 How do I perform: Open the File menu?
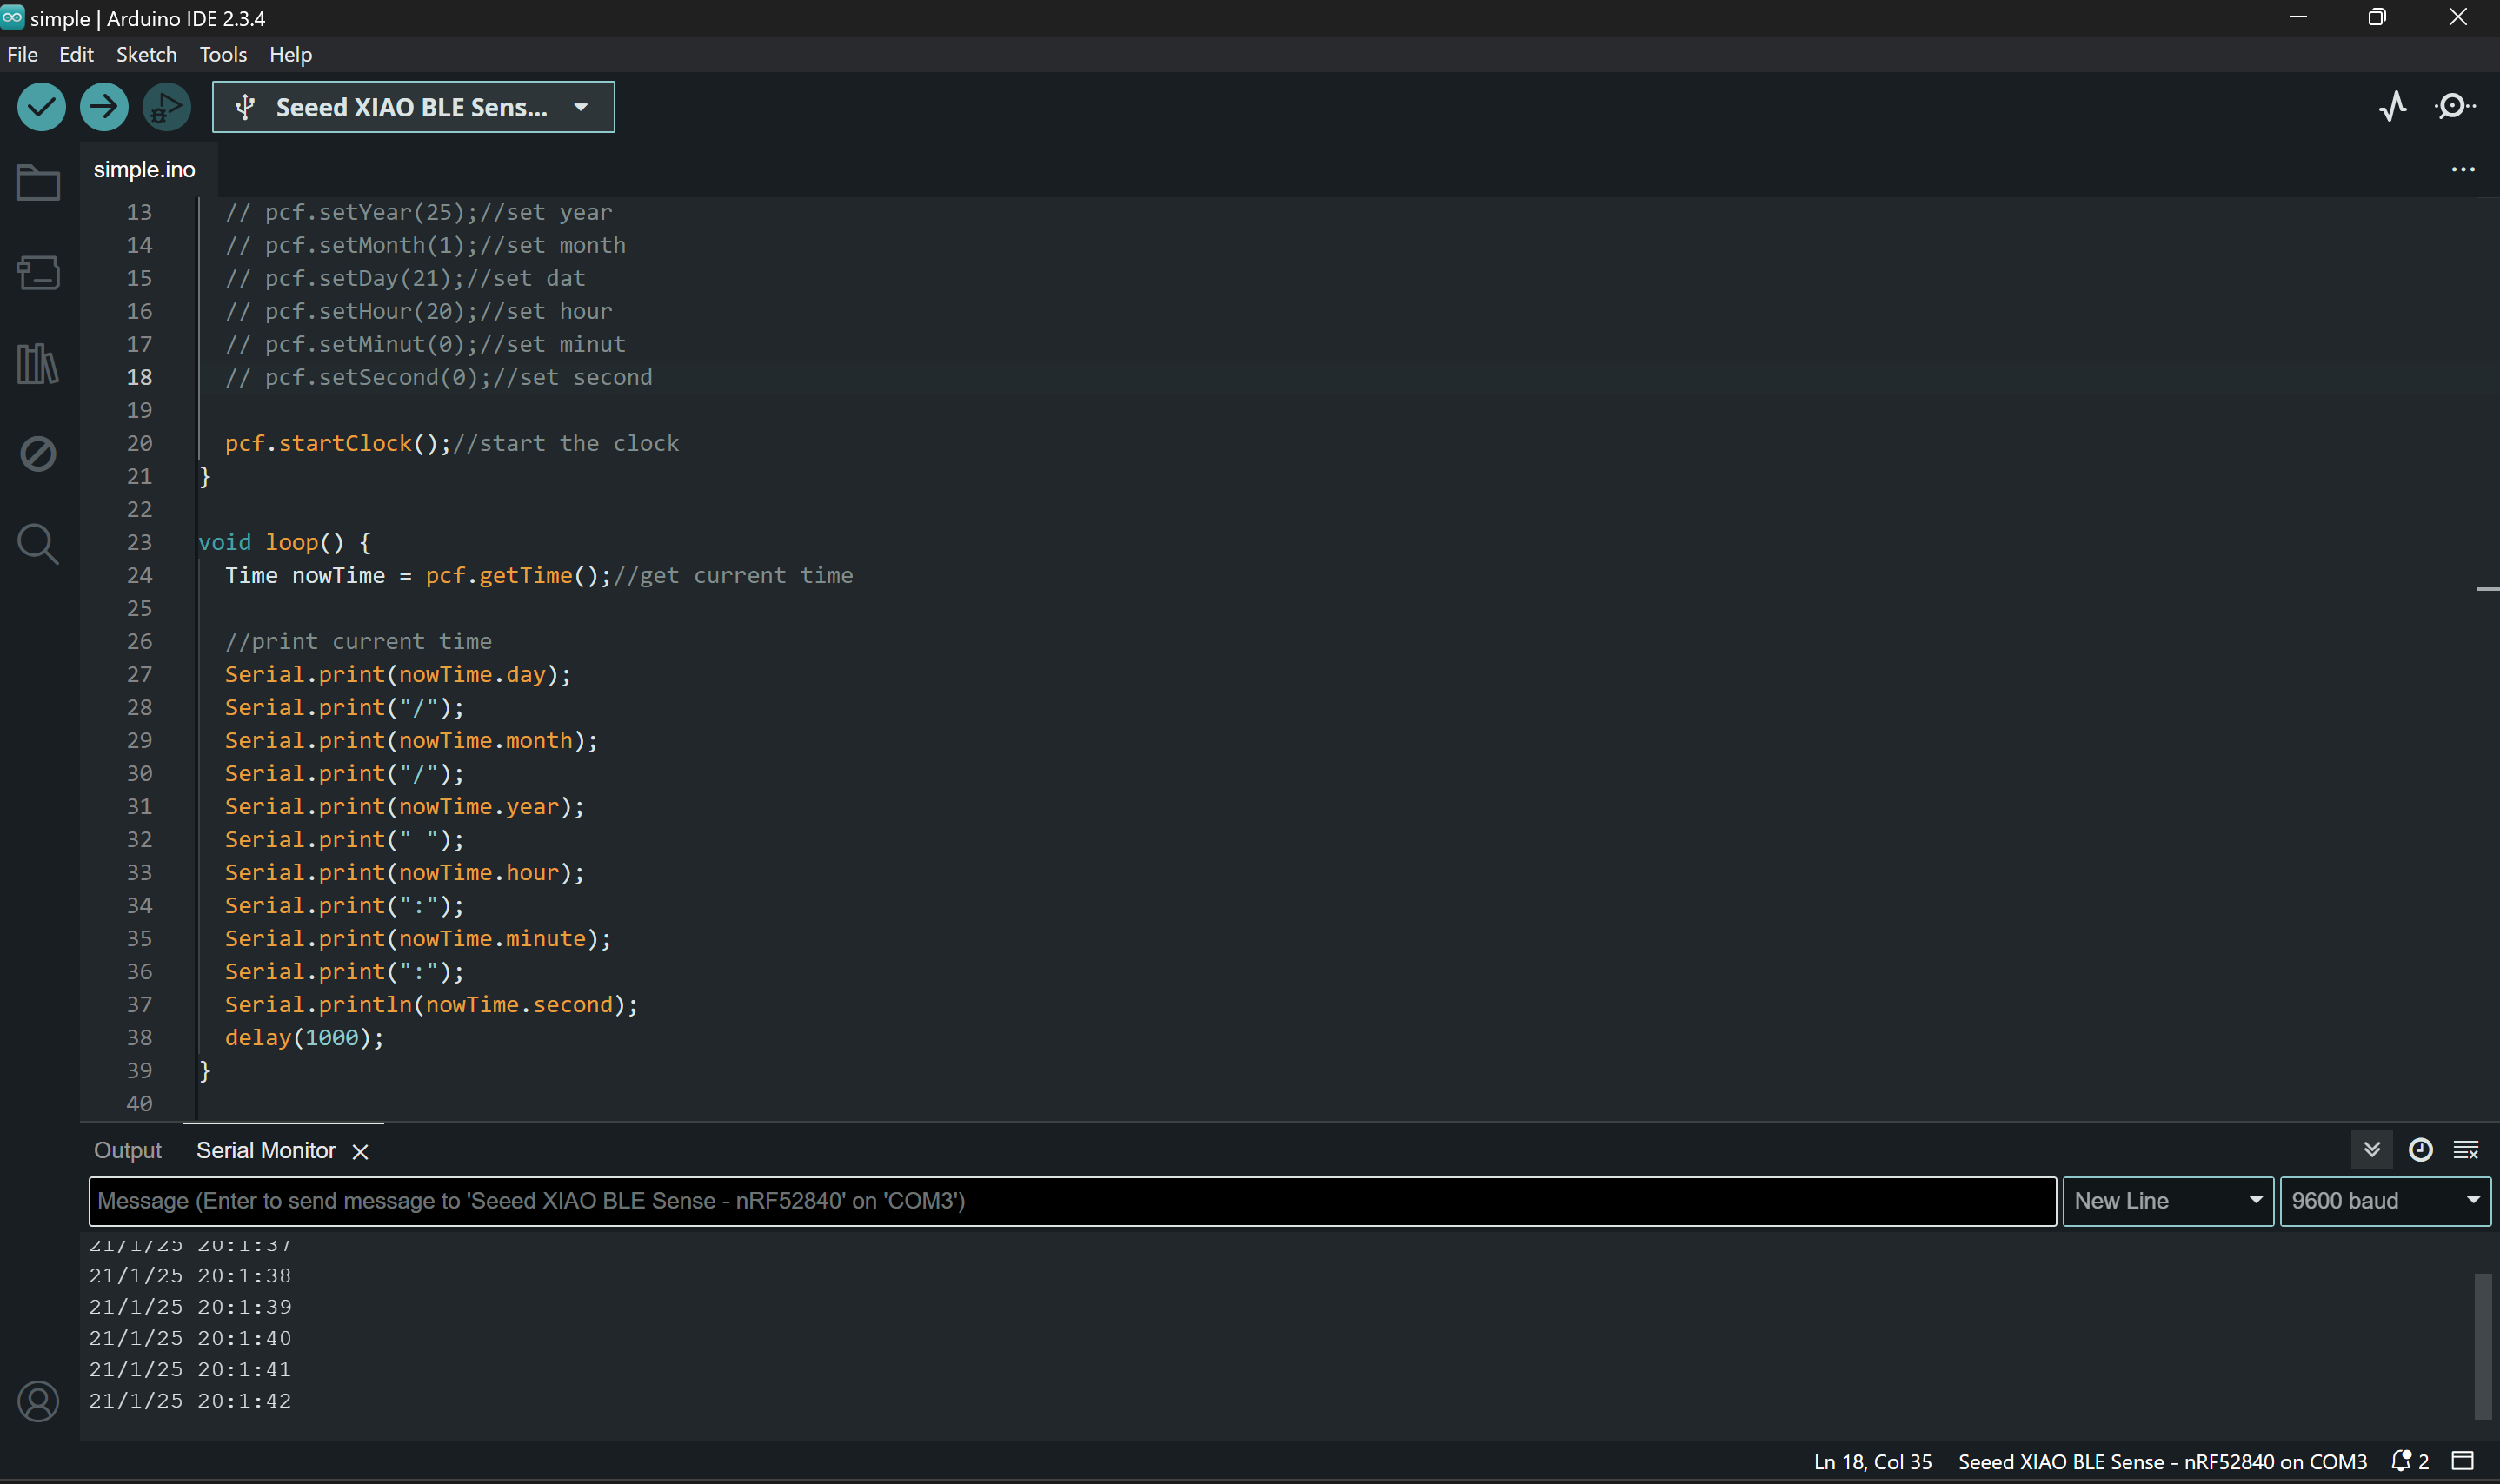pyautogui.click(x=22, y=54)
